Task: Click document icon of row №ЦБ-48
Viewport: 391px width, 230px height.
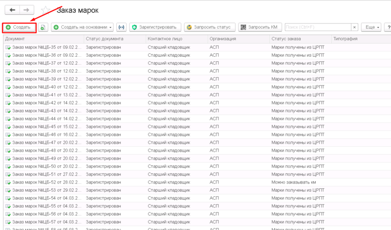Action: [x=8, y=151]
